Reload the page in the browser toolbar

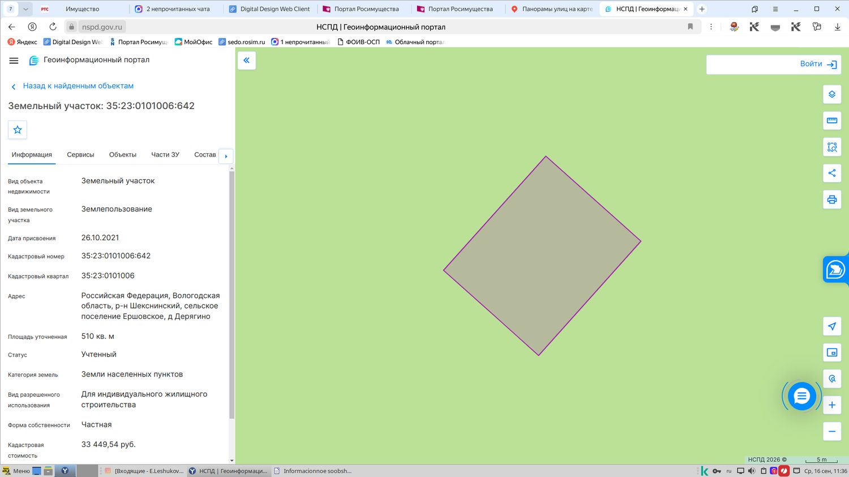coord(53,27)
